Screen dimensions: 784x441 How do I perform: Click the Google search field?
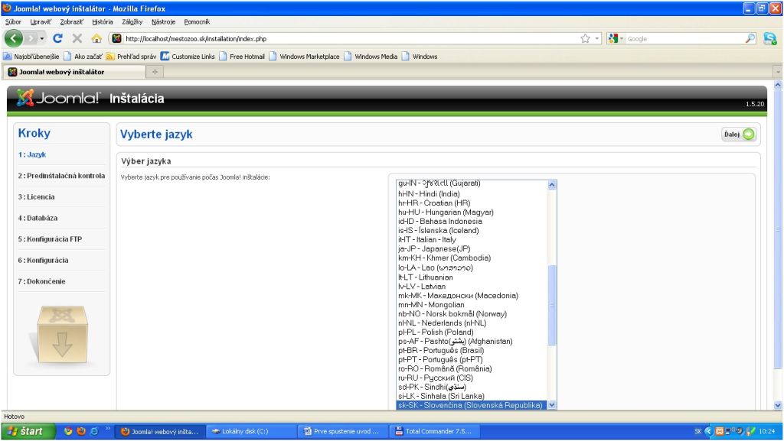684,38
